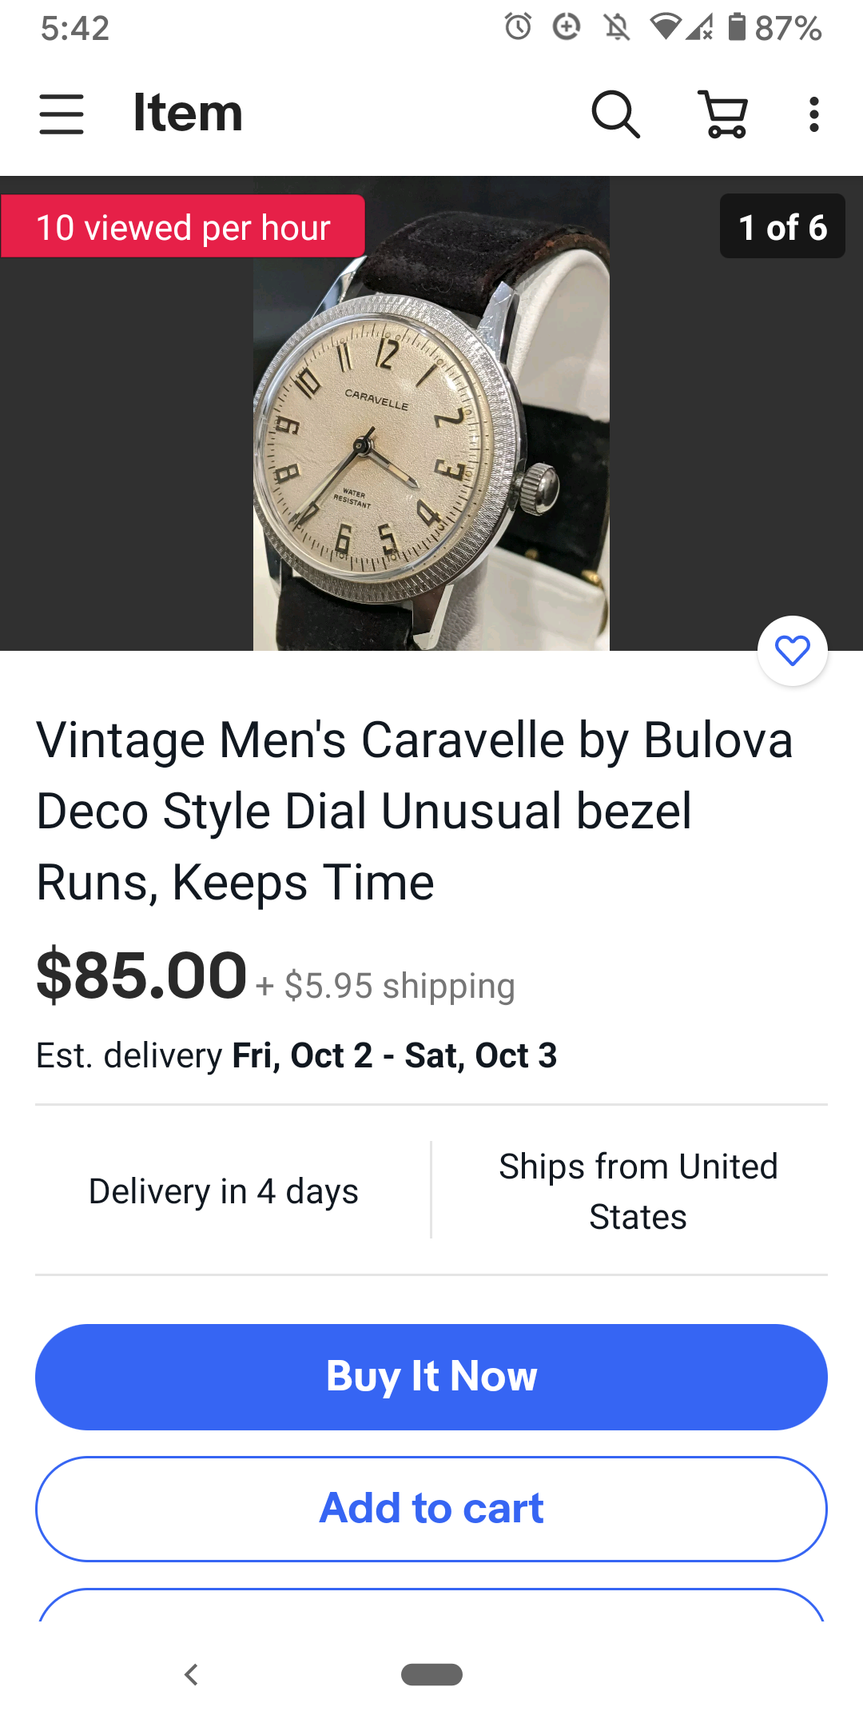Screen dimensions: 863x1727
Task: Click the Buy It Now button
Action: [x=431, y=1377]
